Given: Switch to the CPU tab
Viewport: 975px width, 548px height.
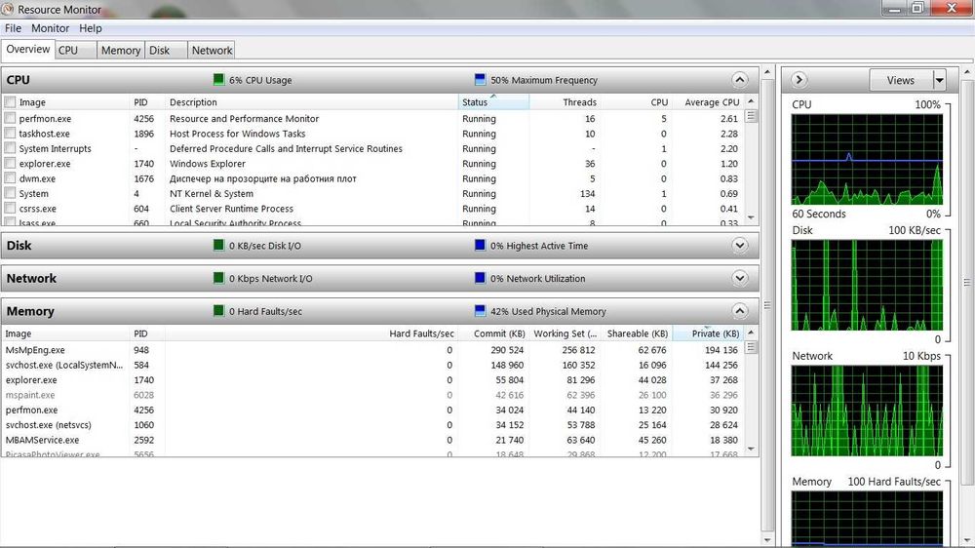Looking at the screenshot, I should [75, 51].
